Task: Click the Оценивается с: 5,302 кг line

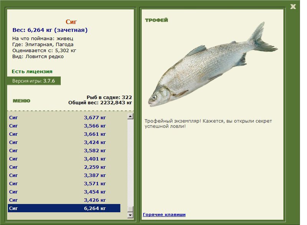Action: [44, 51]
